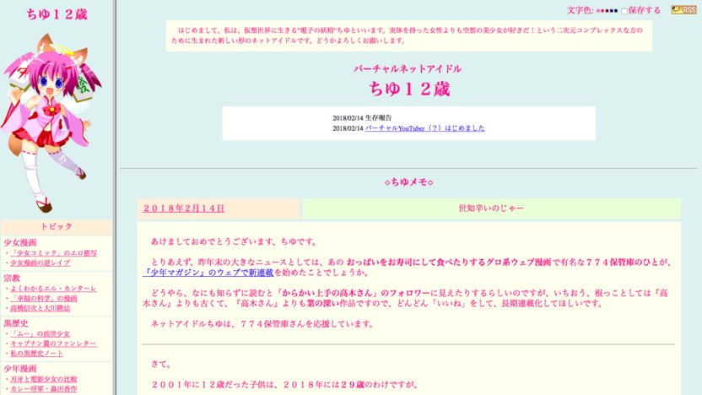The width and height of the screenshot is (702, 395).
Task: Open the RSS feed icon
Action: click(x=683, y=10)
